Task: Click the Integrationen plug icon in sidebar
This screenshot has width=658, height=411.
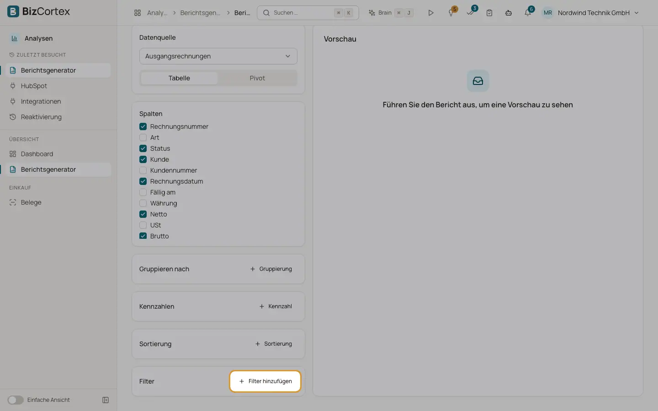Action: [13, 101]
